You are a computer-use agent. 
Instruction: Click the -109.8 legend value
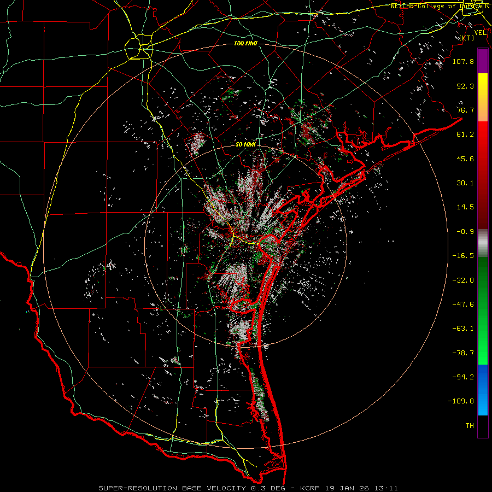(x=461, y=401)
